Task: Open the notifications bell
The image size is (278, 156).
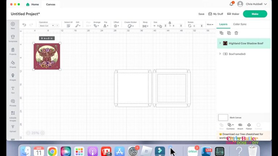Action: 231,4
